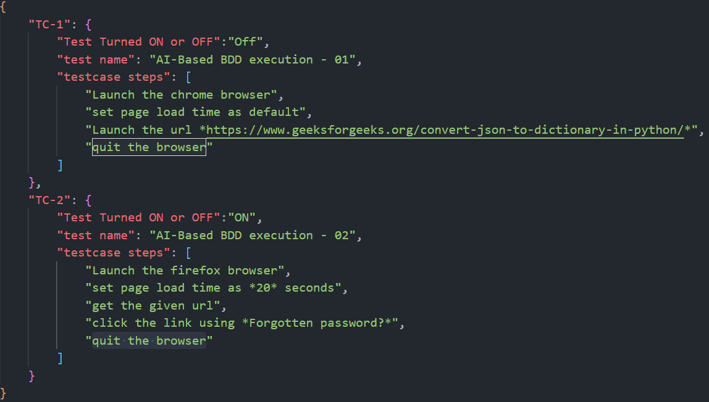Click the opening brace after "TC-2"
Image resolution: width=709 pixels, height=402 pixels.
(88, 200)
